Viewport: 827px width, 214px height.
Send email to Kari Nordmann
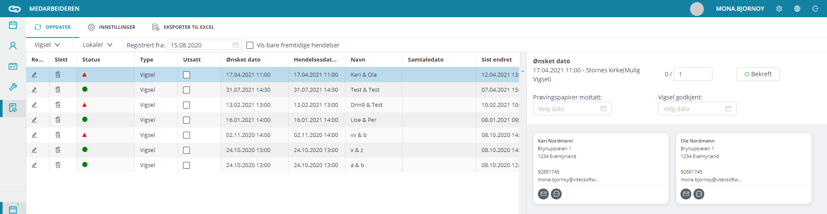[x=544, y=194]
